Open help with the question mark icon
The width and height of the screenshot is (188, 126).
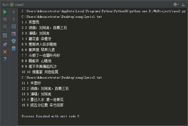click(5, 59)
